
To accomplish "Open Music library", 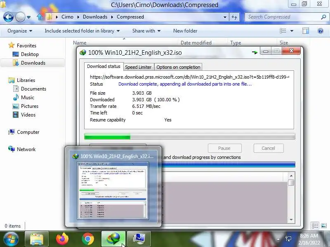I will (27, 98).
